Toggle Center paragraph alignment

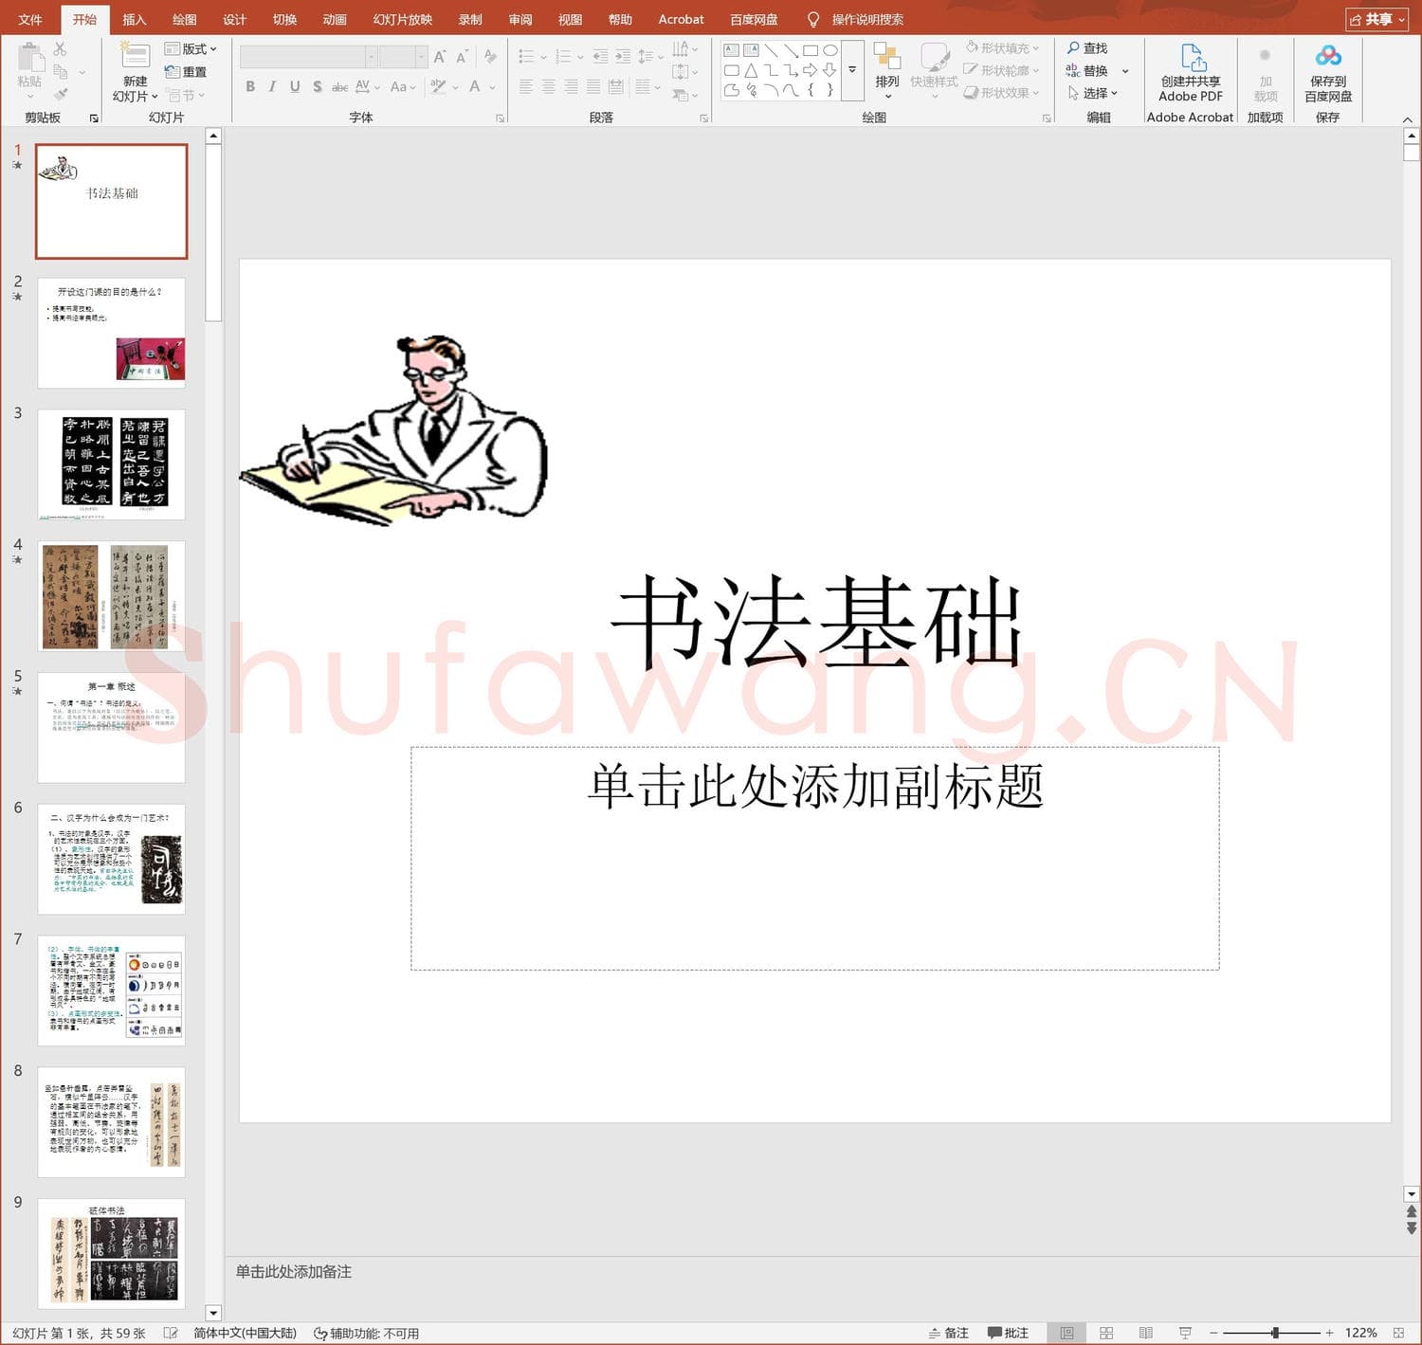[549, 86]
